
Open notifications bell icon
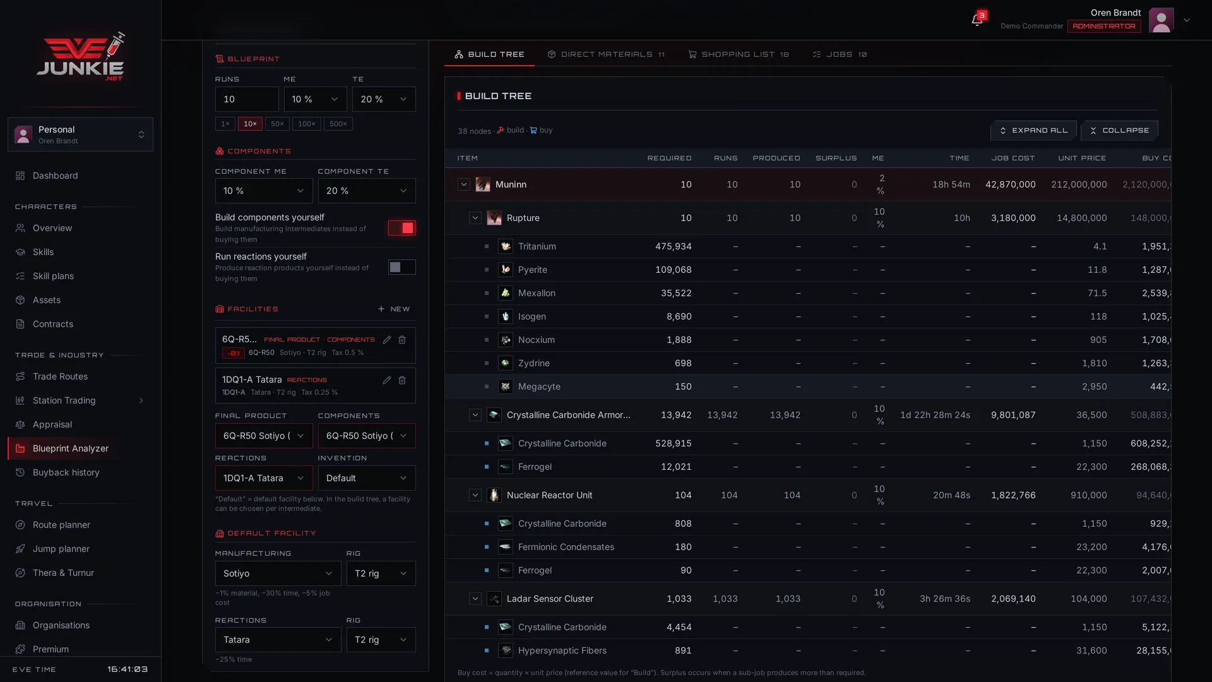point(977,20)
